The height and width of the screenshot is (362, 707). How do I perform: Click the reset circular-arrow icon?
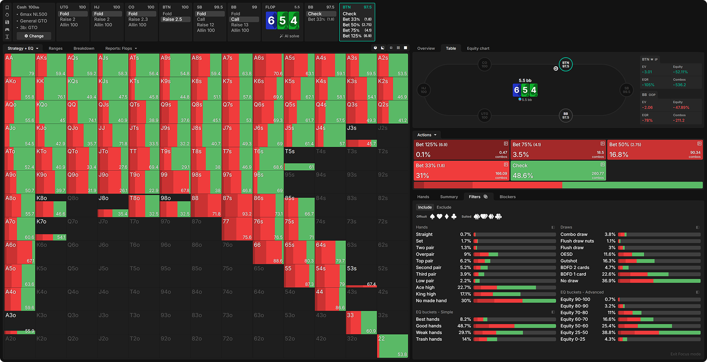tap(7, 15)
